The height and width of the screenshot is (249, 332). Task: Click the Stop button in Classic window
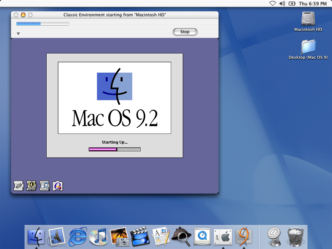pos(185,32)
